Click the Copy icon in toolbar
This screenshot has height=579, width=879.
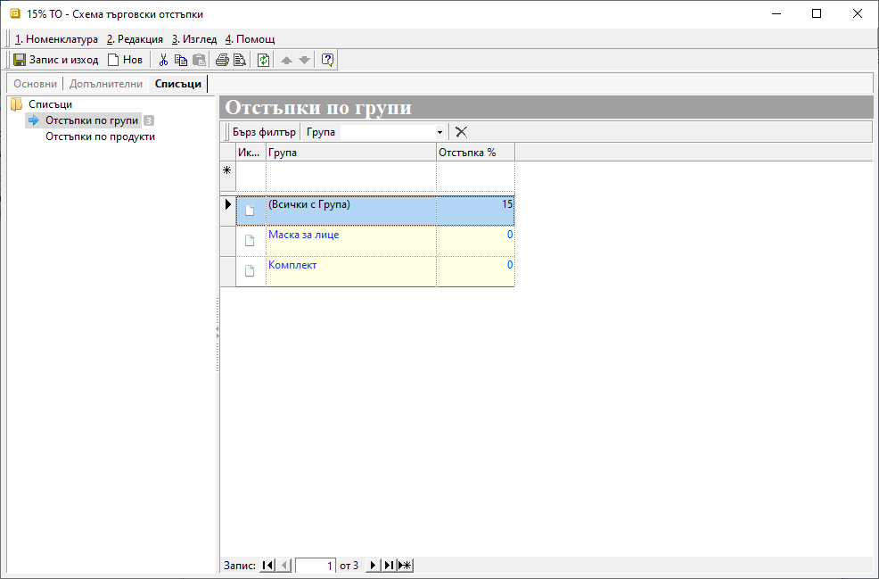pos(181,60)
